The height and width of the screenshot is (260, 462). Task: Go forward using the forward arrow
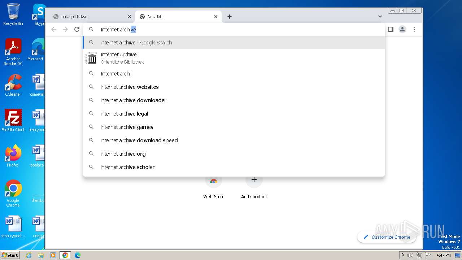pos(65,29)
